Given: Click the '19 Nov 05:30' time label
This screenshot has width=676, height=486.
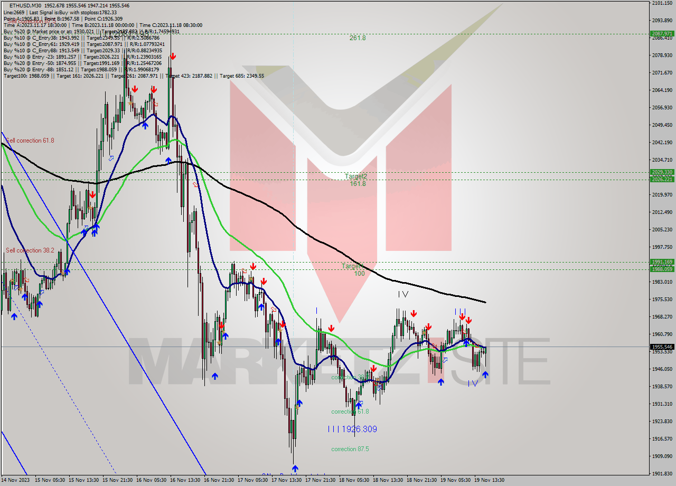Looking at the screenshot, I should click(456, 481).
